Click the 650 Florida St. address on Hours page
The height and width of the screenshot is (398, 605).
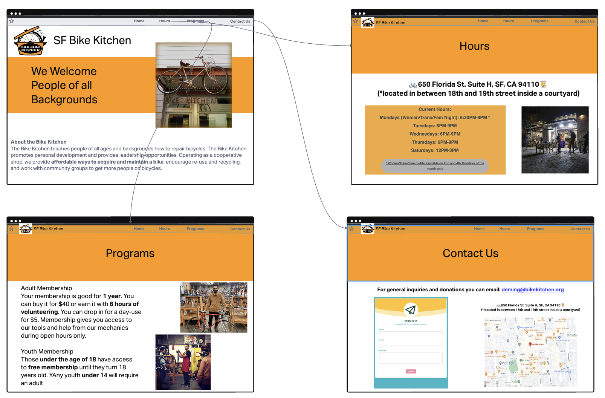478,84
